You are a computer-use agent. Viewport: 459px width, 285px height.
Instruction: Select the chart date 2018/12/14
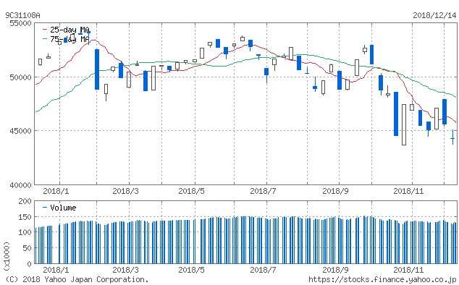(x=434, y=15)
